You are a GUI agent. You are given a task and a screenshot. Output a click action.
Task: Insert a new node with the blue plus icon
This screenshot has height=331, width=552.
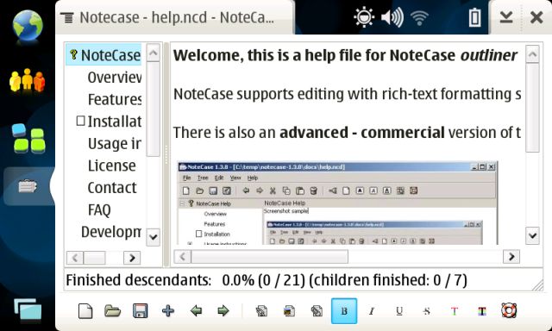tap(168, 311)
